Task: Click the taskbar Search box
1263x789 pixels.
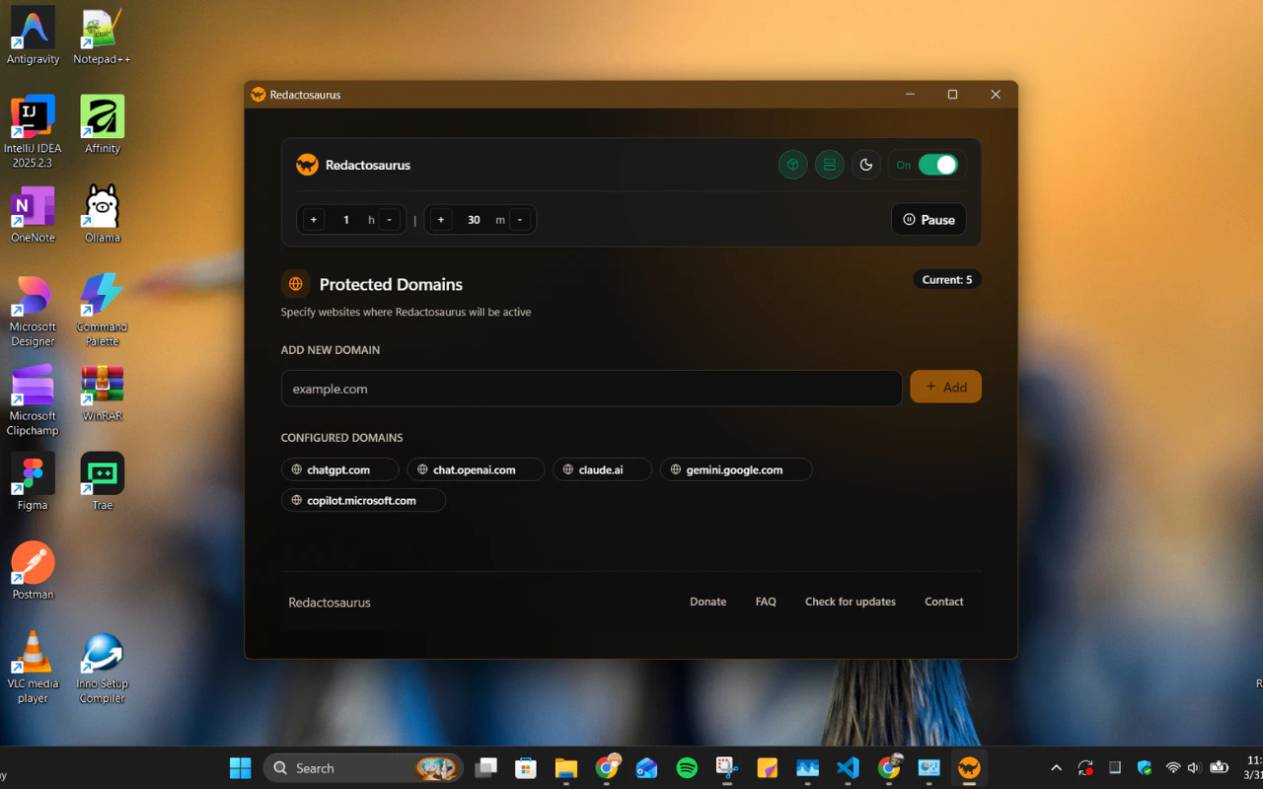Action: pyautogui.click(x=363, y=768)
